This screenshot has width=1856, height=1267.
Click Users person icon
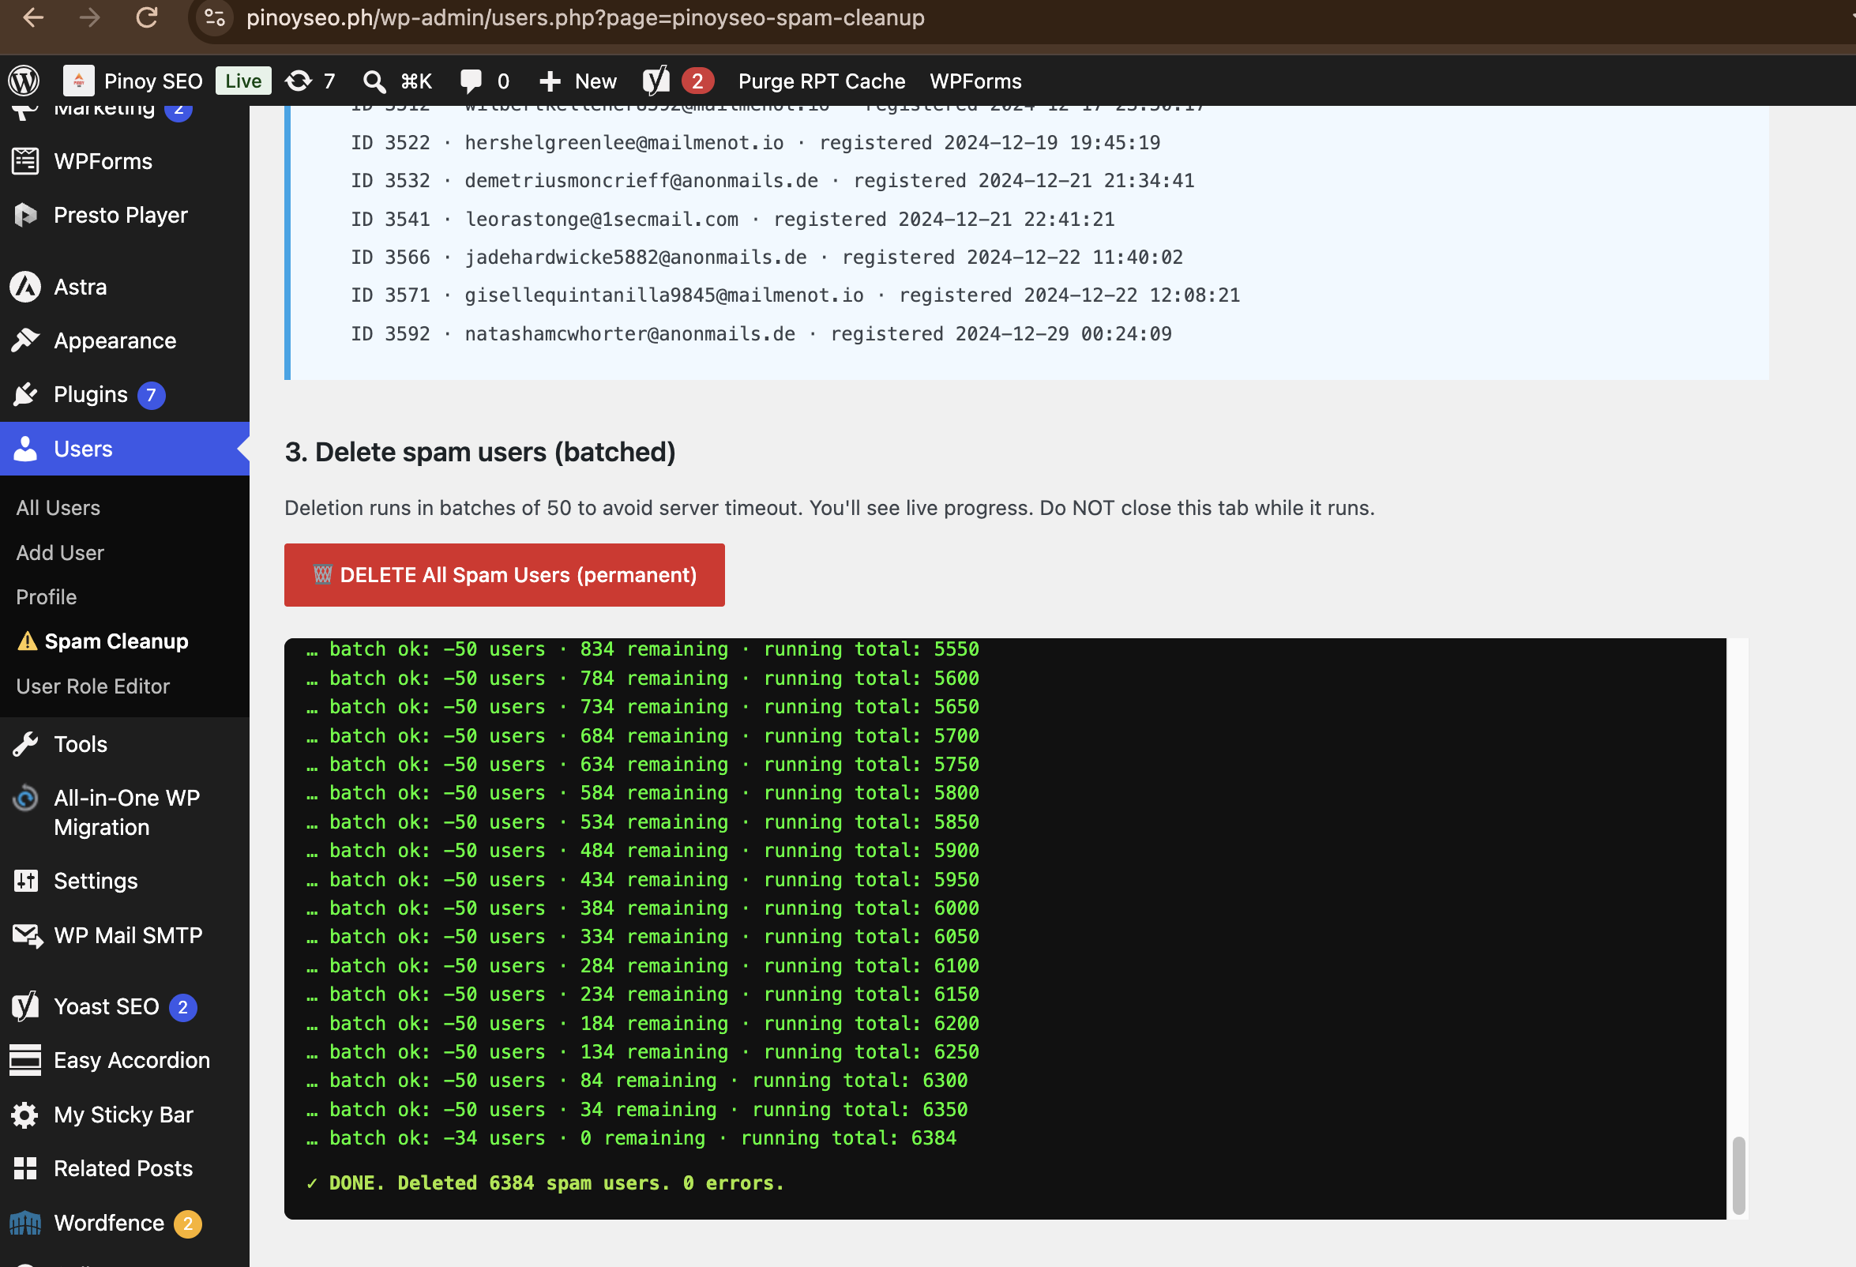pos(25,448)
